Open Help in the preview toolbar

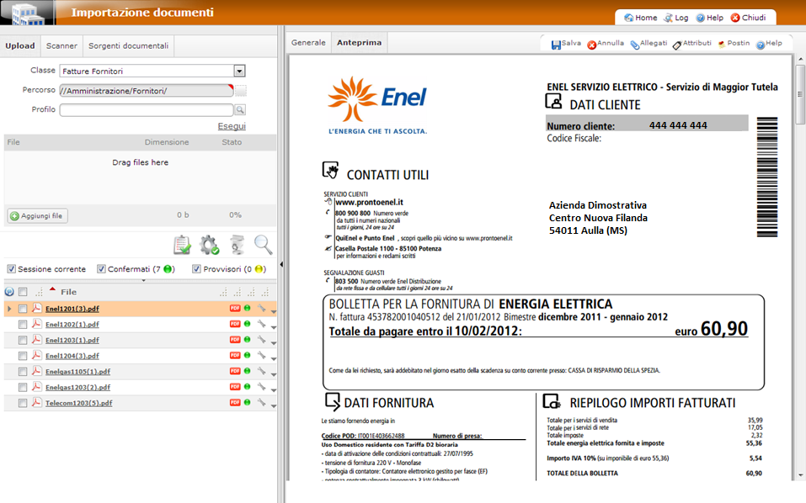pos(769,44)
